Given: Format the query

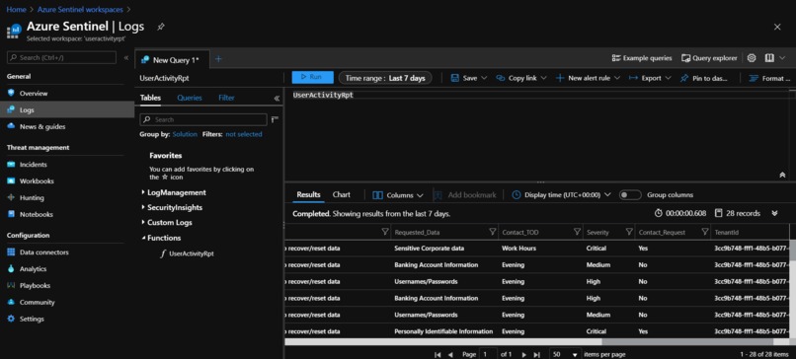Looking at the screenshot, I should [770, 78].
